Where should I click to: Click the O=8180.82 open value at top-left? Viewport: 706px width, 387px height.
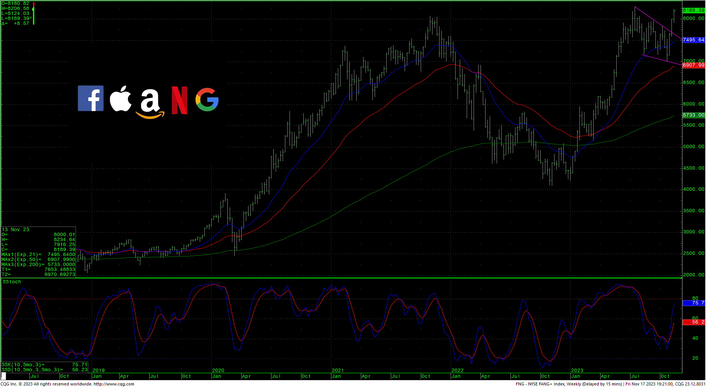coord(15,3)
